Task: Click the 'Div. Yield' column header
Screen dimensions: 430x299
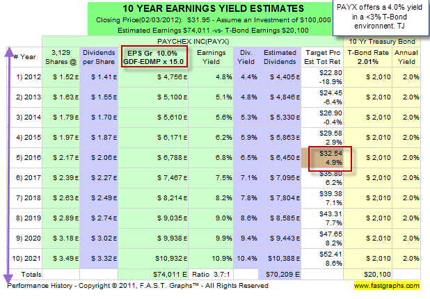Action: [x=246, y=57]
